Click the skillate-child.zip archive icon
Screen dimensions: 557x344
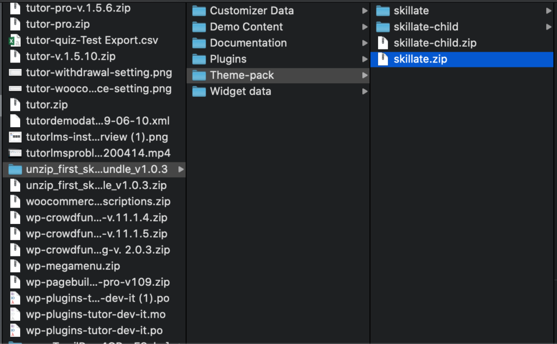[383, 43]
